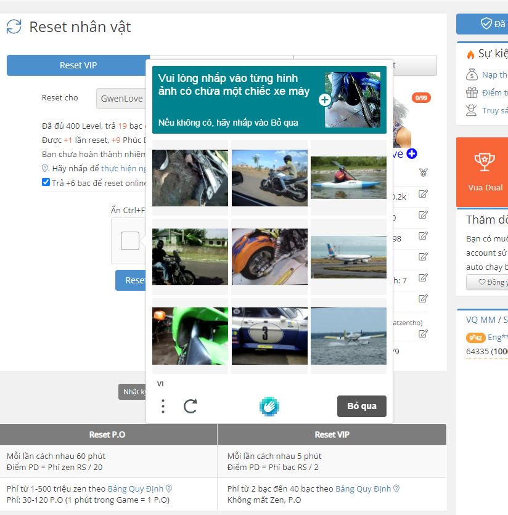Click the orange 0/99 badge
The image size is (508, 515).
420,97
